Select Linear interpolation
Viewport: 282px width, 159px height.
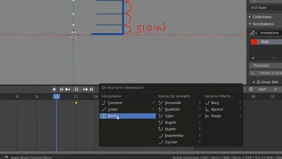[128, 109]
